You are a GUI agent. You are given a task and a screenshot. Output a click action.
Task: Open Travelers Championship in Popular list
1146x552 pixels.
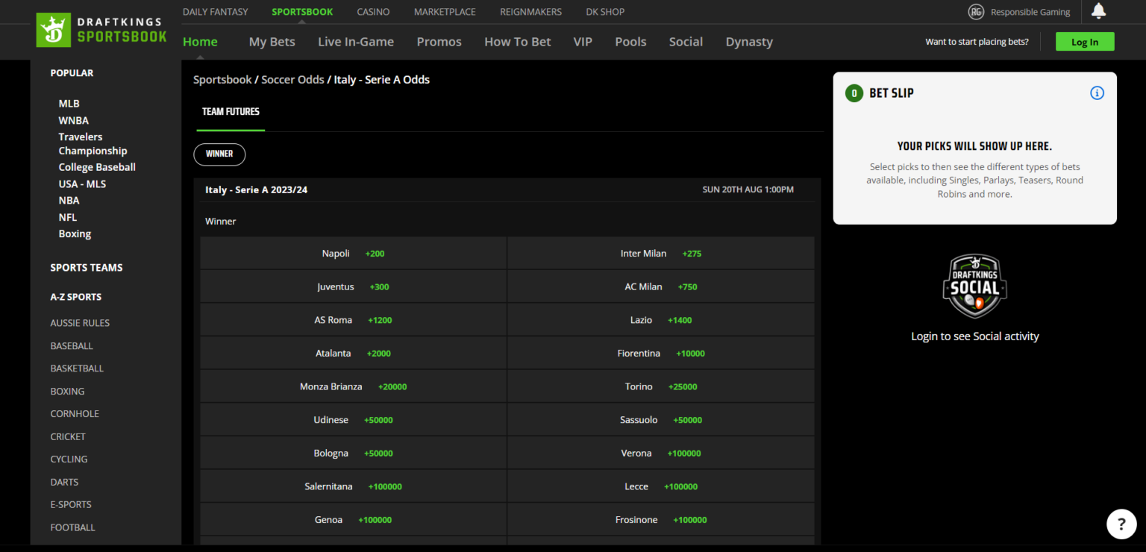pos(93,144)
